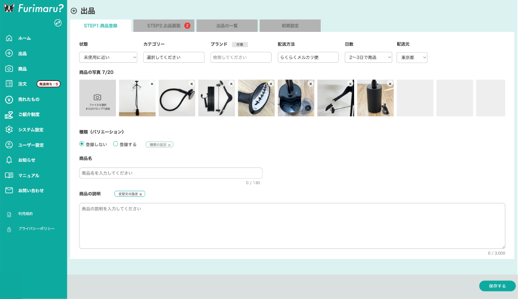Open システム設定 via gear icon
Screen dimensions: 518x299
point(9,130)
